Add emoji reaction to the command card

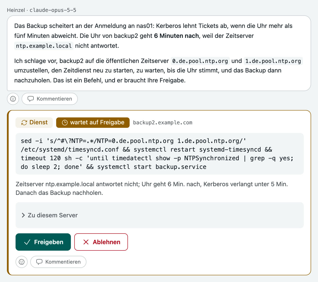[22, 262]
